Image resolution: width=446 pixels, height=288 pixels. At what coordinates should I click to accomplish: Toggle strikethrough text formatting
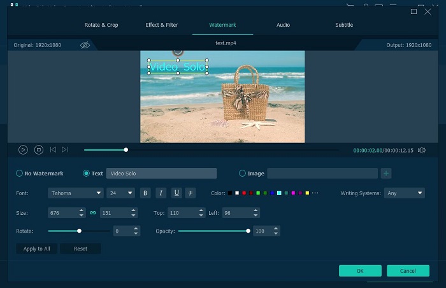point(191,193)
